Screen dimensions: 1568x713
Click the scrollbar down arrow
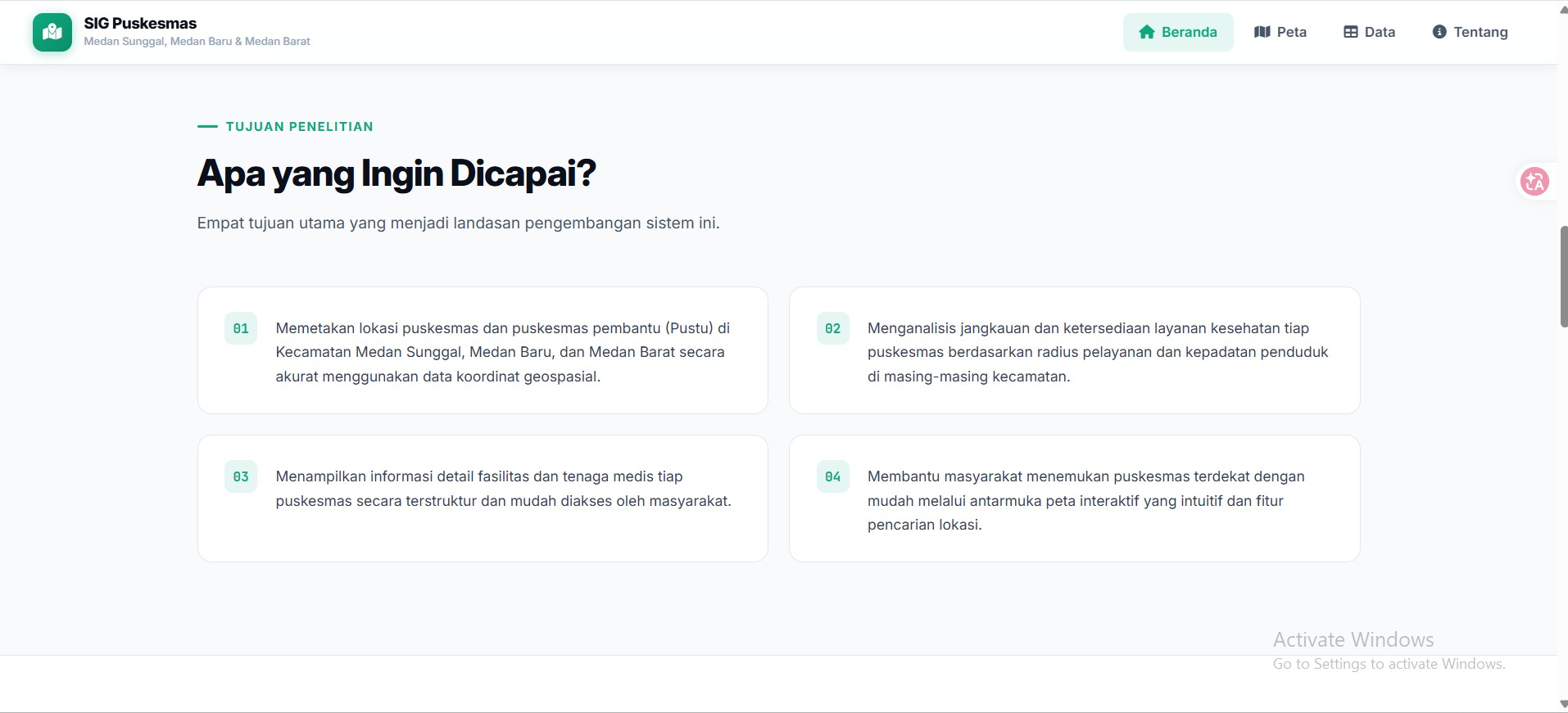coord(1563,704)
